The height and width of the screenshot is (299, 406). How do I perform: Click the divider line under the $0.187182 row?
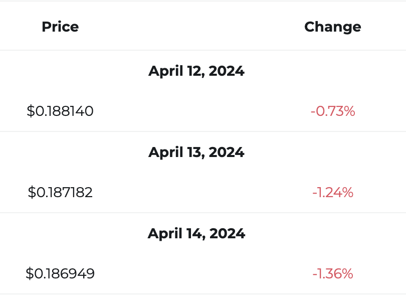(203, 213)
